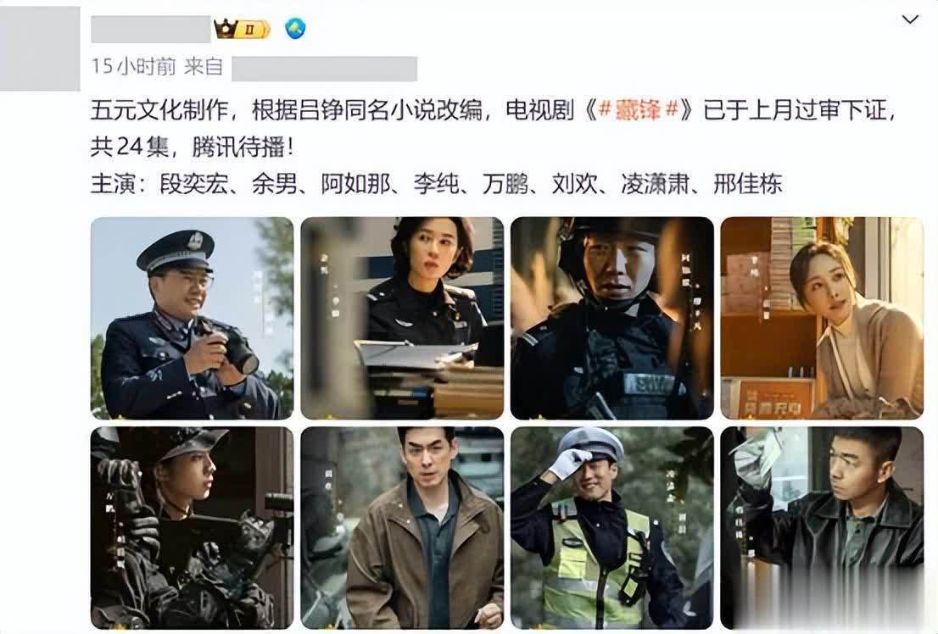
Task: Open photo of sniper aiming rifle
Action: pos(192,528)
